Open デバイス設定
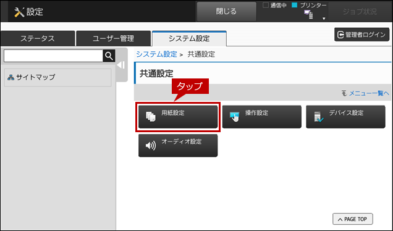The height and width of the screenshot is (231, 393). pyautogui.click(x=345, y=117)
